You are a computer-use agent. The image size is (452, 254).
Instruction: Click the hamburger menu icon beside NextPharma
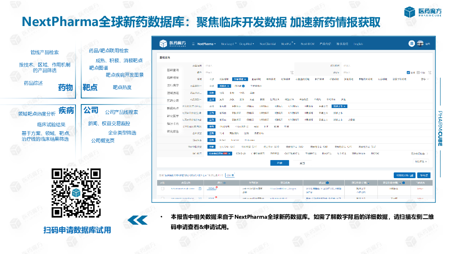click(193, 44)
